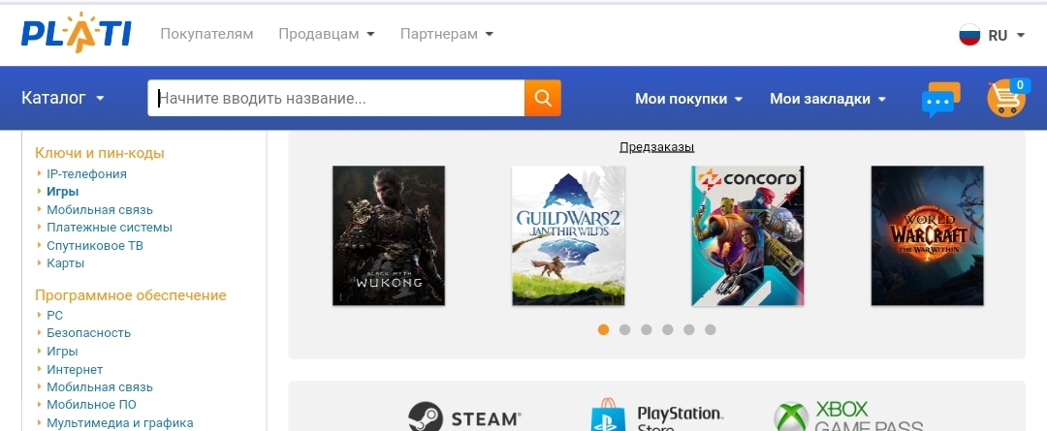Open the Платежные системы category
Viewport: 1047px width, 431px height.
click(x=110, y=228)
